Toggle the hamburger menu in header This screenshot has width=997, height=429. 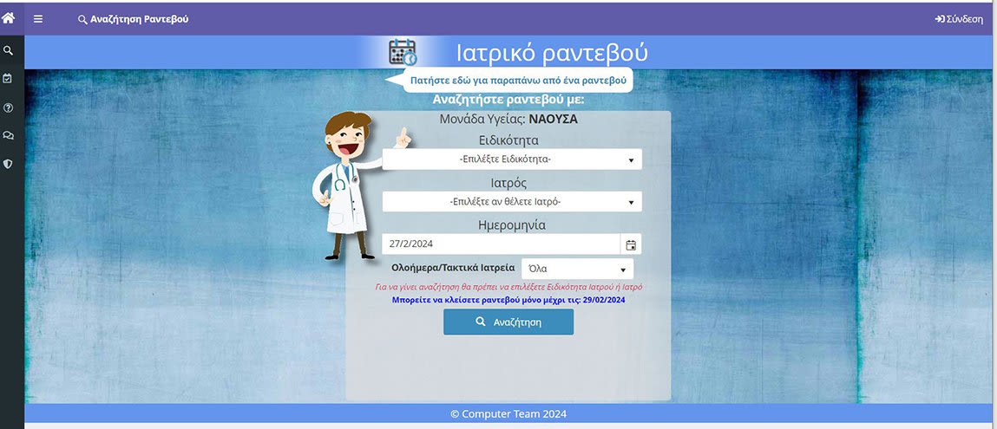point(38,19)
